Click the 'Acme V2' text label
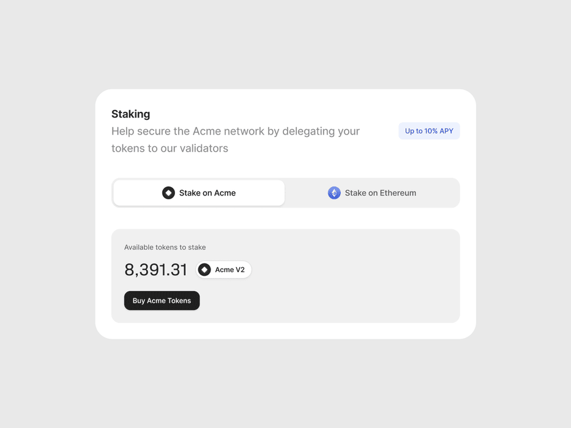 pos(230,270)
